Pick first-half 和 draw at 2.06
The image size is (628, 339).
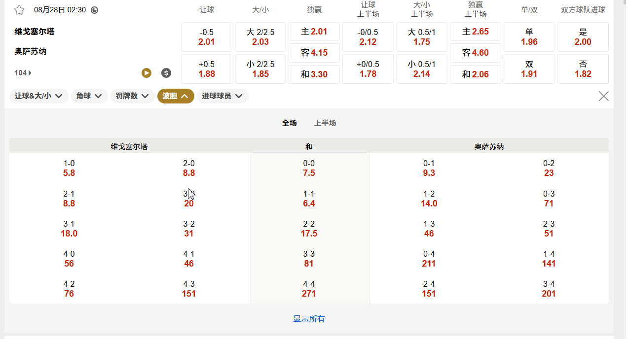476,74
